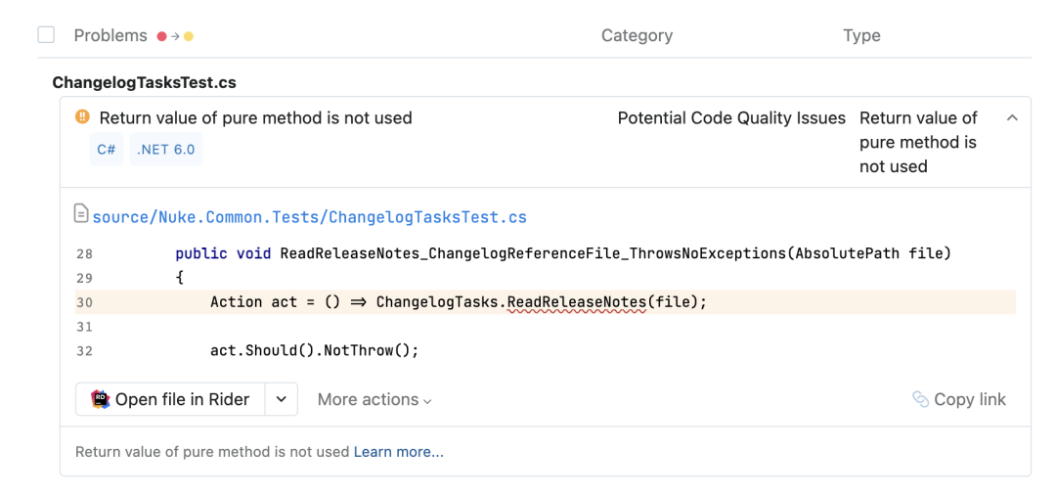
Task: Open file in Rider
Action: click(170, 399)
